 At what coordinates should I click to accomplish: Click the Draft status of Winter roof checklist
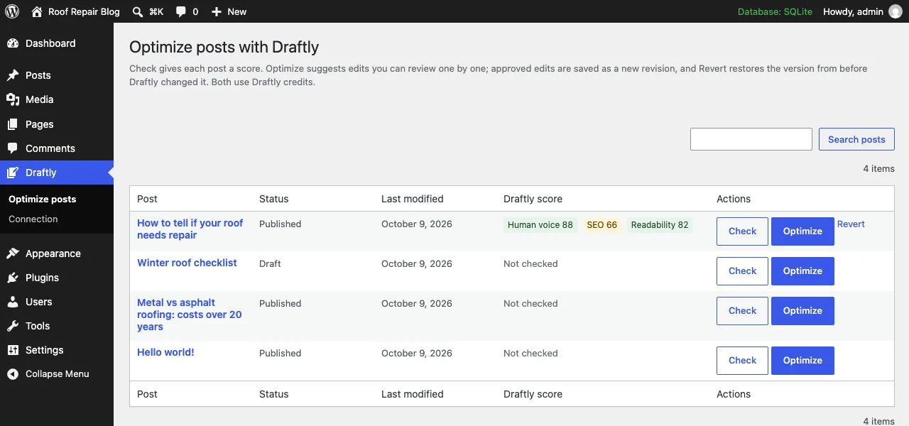[x=270, y=263]
